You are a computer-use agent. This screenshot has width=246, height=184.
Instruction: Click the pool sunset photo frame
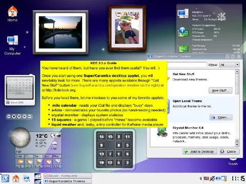coord(60,32)
